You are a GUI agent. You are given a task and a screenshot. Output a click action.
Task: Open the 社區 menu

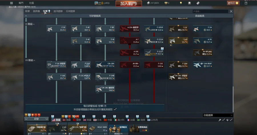(x=31, y=3)
